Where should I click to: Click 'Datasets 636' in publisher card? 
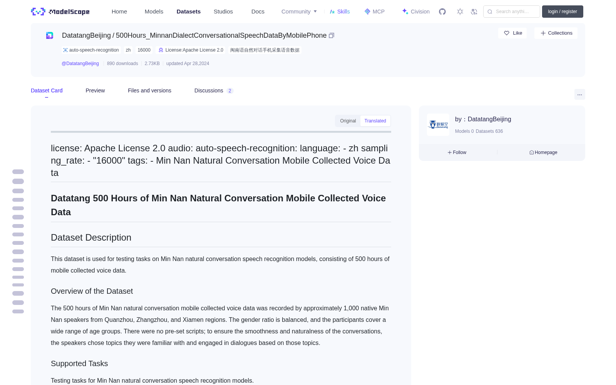pyautogui.click(x=489, y=131)
